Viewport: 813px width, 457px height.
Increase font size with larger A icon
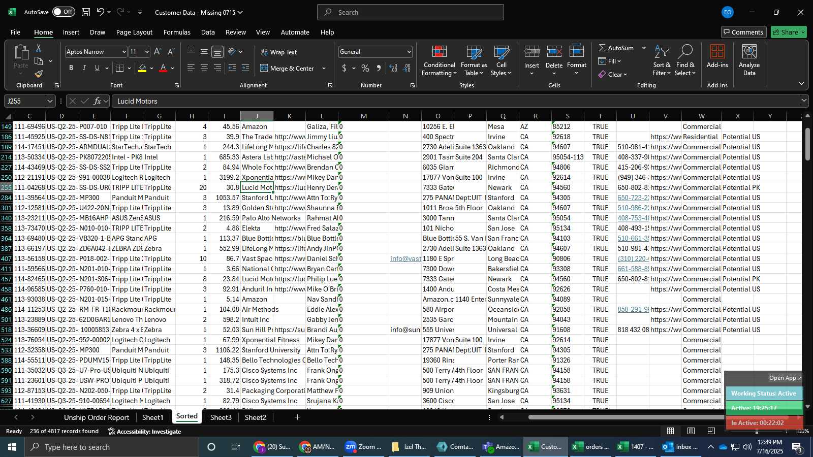click(x=158, y=52)
